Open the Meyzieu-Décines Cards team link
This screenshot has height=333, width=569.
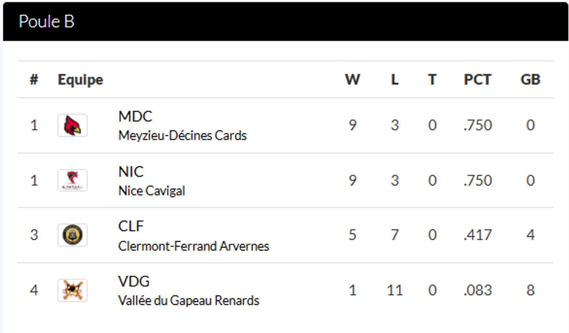pos(182,136)
